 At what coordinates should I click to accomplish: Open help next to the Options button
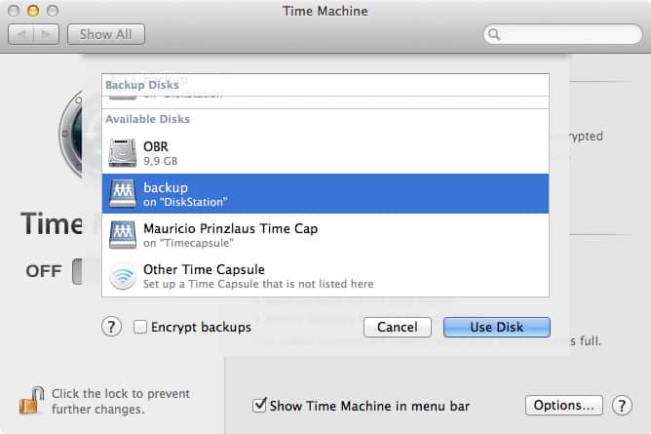pos(622,406)
